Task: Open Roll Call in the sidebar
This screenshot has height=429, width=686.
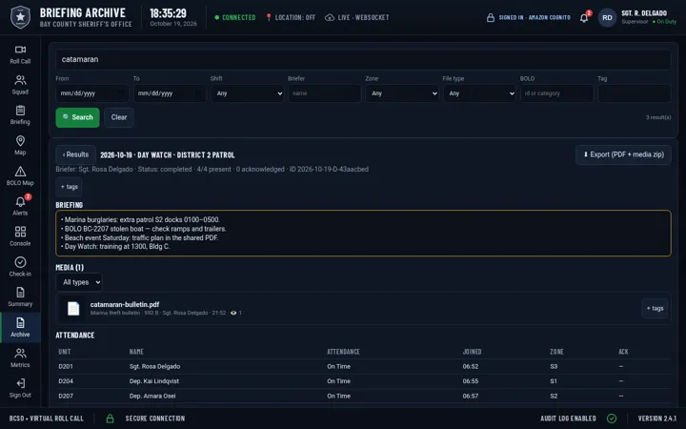Action: (x=20, y=55)
